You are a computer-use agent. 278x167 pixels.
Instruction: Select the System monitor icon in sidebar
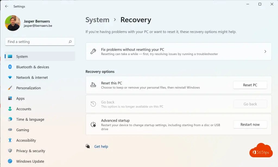10,56
